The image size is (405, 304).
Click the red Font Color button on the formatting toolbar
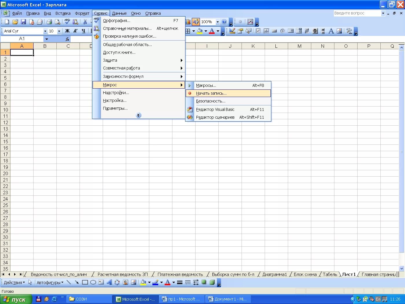(x=212, y=31)
